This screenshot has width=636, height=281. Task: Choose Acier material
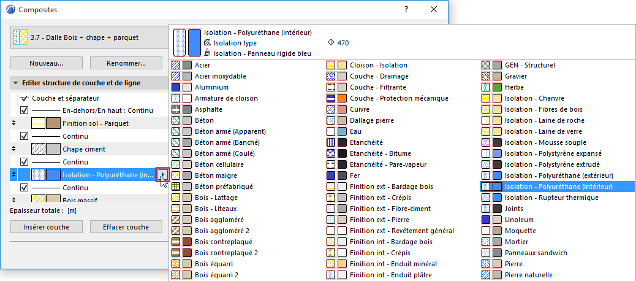pos(203,65)
